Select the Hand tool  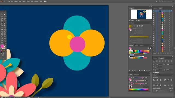pos(2,43)
